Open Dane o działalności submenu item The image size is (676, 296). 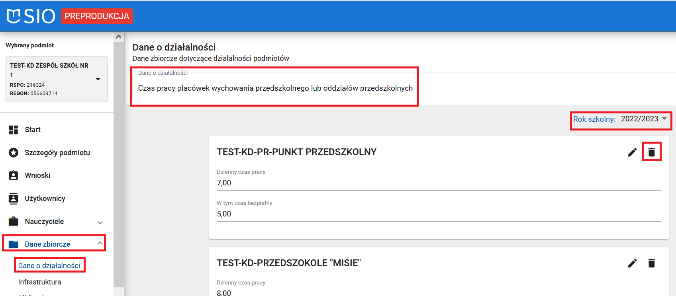[49, 266]
